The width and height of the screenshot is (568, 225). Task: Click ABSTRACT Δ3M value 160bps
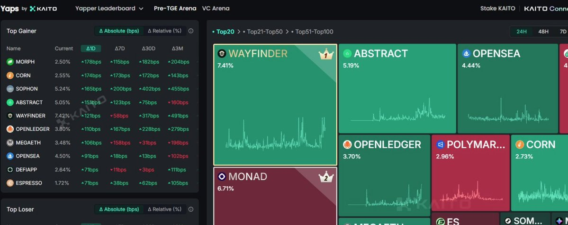tap(179, 102)
